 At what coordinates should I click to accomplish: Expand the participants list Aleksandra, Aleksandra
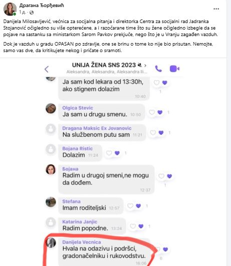click(x=107, y=72)
